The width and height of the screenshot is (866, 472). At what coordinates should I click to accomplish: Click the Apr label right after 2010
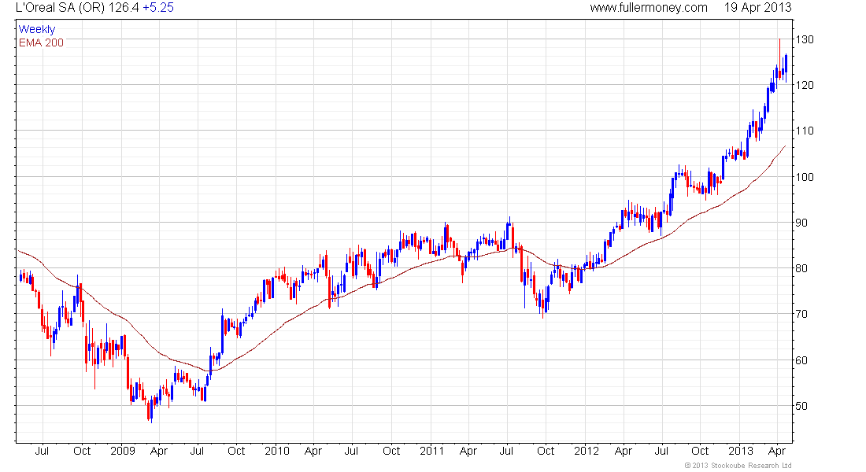tap(313, 451)
